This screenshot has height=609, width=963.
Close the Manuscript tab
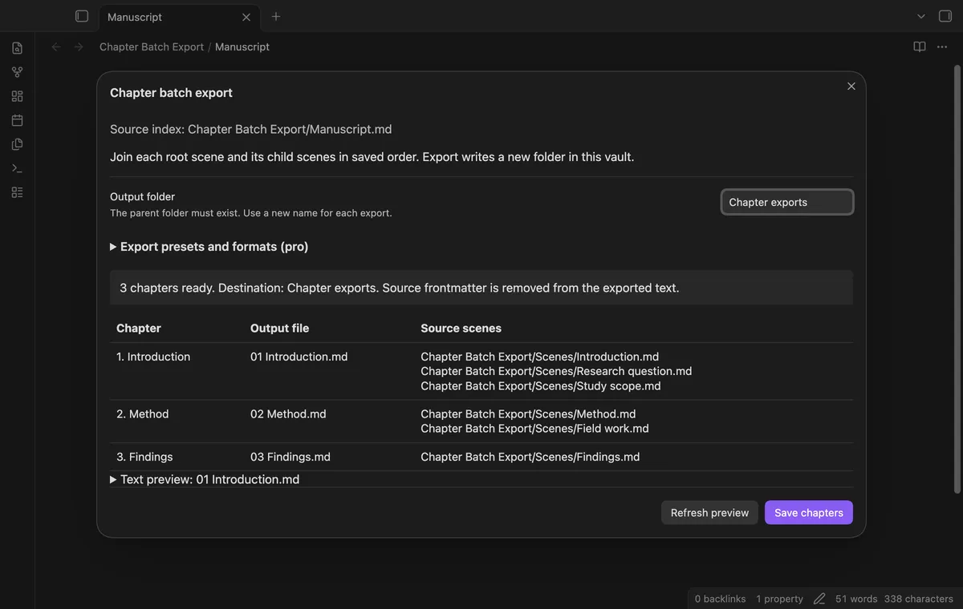[246, 17]
